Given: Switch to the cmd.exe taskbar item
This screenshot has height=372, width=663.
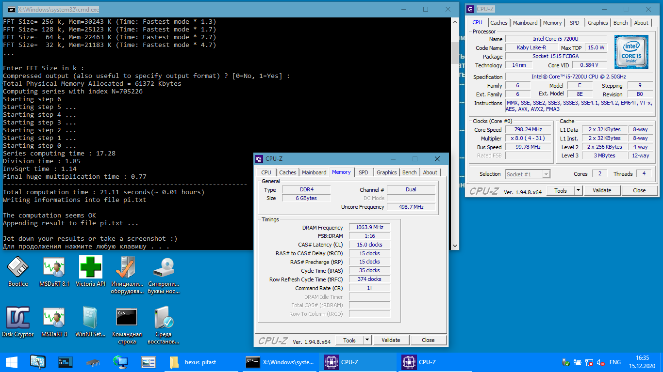Looking at the screenshot, I should (x=281, y=362).
